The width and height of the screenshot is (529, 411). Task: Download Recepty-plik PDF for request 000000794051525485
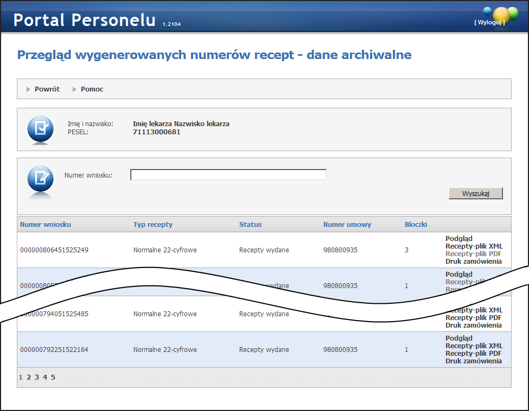[473, 318]
